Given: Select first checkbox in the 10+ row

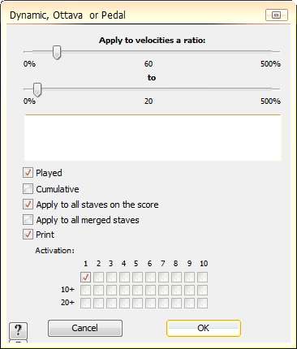Looking at the screenshot, I should coord(85,290).
